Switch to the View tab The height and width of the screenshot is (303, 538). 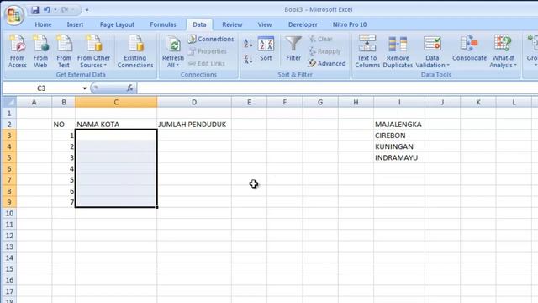pyautogui.click(x=265, y=24)
